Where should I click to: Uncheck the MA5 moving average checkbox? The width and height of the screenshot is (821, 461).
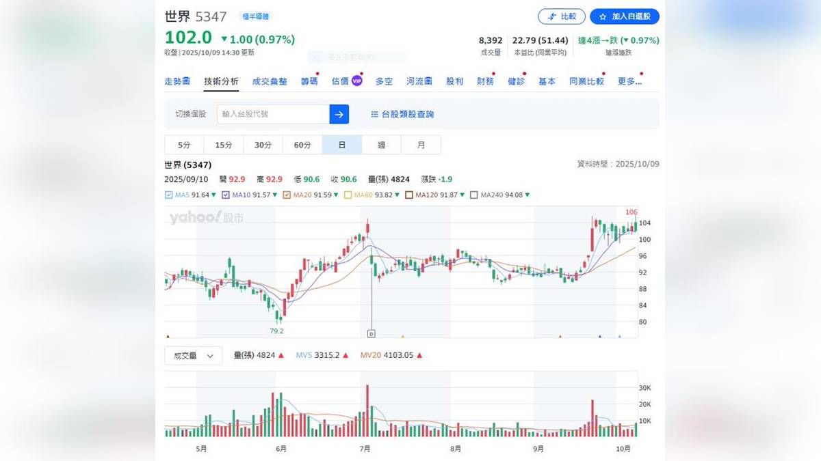point(169,195)
